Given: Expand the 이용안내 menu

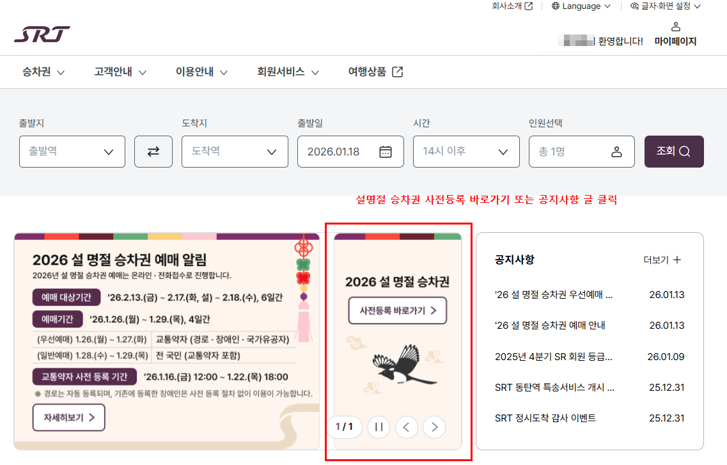Looking at the screenshot, I should (201, 72).
